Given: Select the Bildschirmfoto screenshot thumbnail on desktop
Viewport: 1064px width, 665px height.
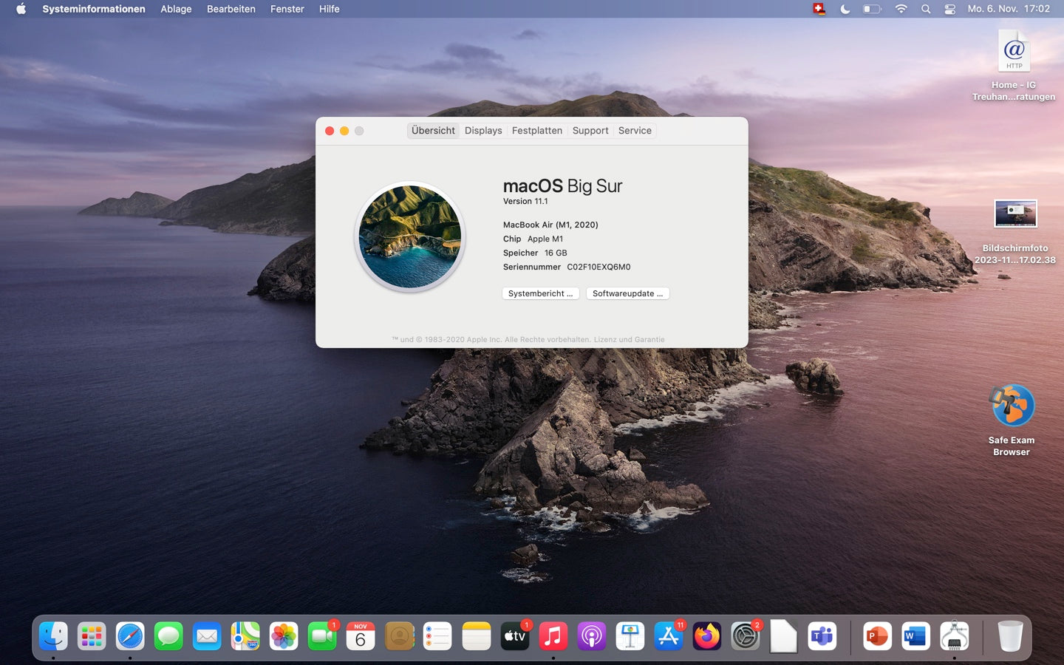Looking at the screenshot, I should click(1015, 214).
